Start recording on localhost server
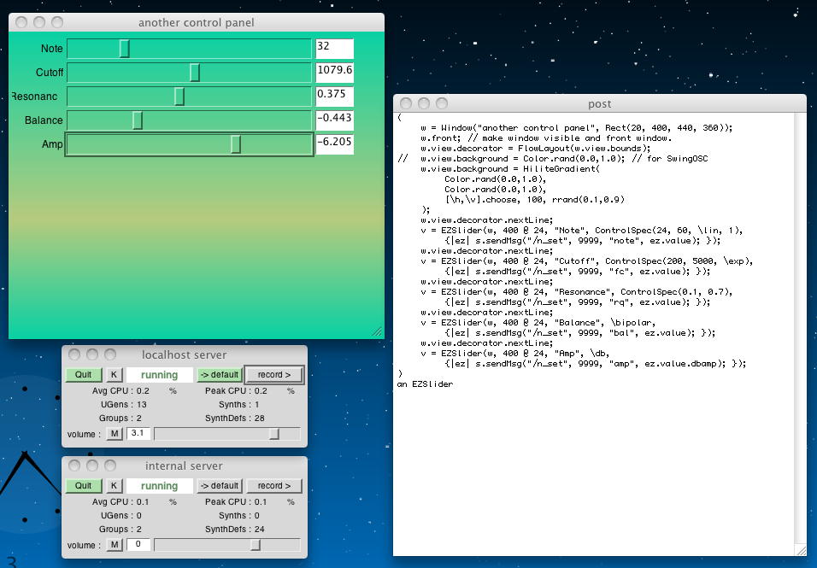 click(274, 375)
